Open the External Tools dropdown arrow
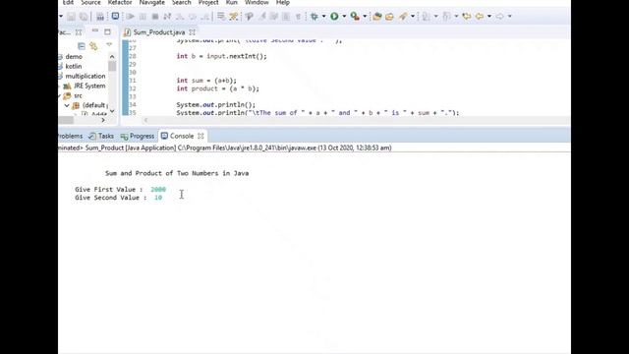629x354 pixels. coord(365,17)
